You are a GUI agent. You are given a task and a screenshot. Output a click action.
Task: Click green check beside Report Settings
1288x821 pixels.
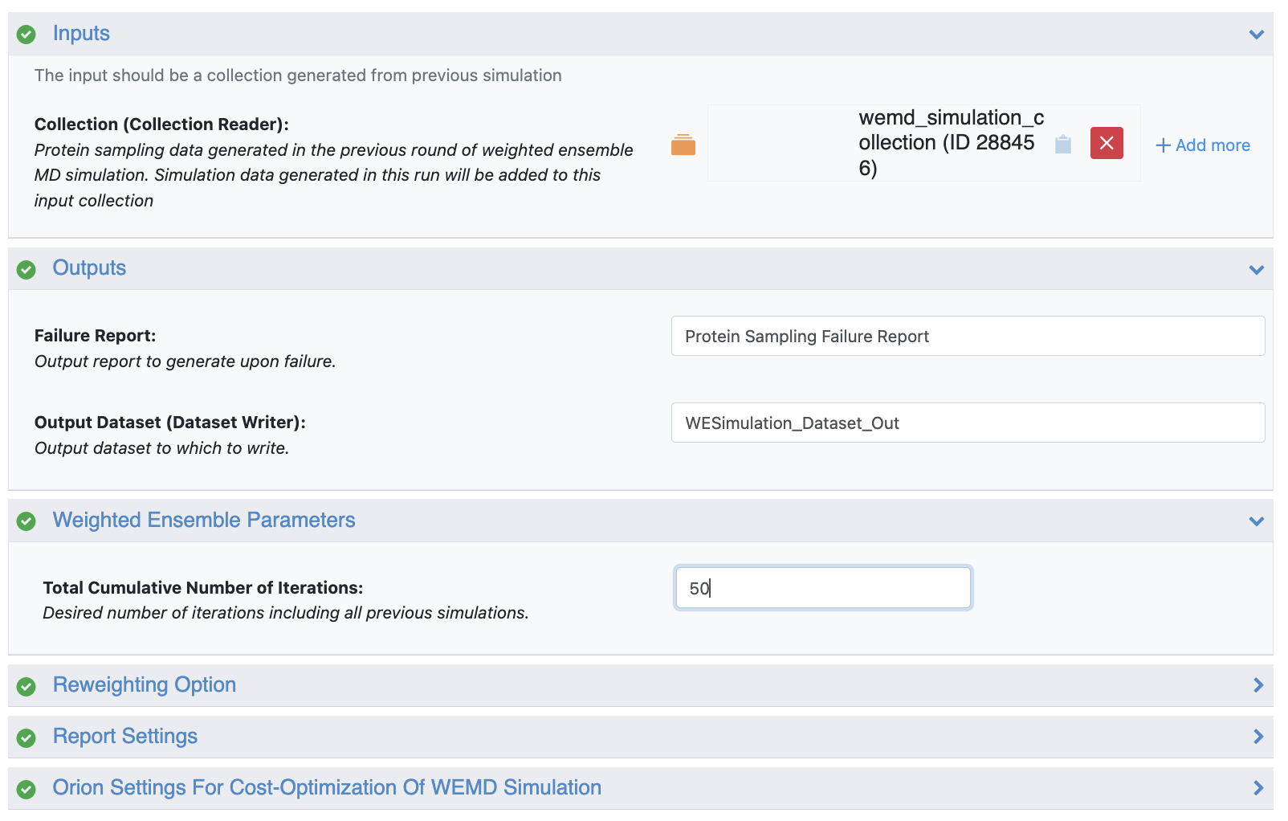coord(26,737)
